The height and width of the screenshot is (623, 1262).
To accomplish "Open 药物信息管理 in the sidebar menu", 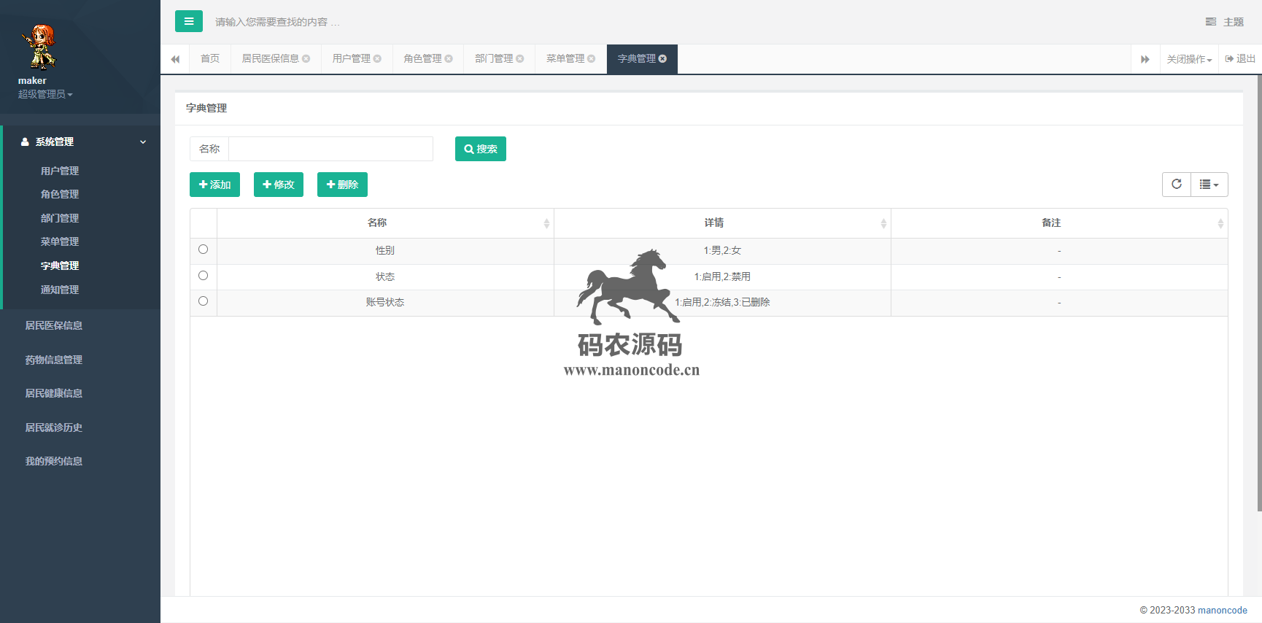I will tap(54, 360).
